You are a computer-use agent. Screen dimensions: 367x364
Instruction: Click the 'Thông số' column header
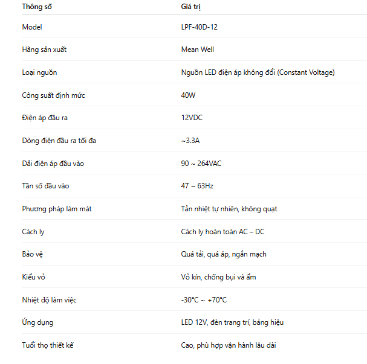click(x=37, y=7)
